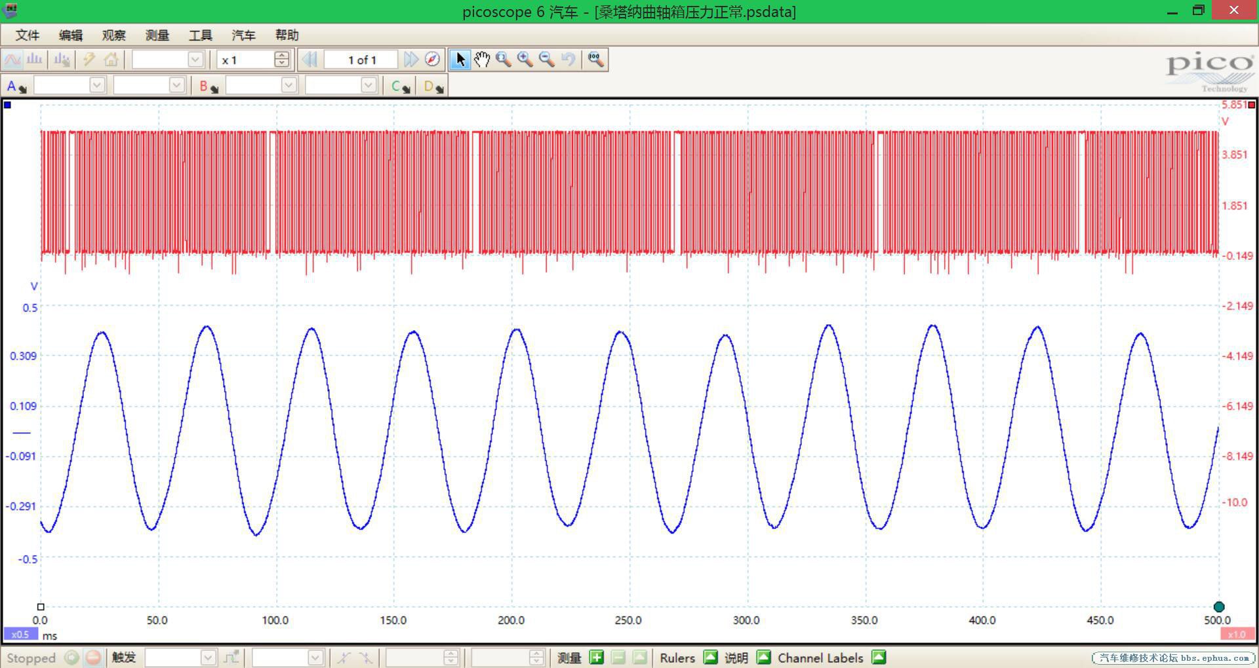Click the home setup icon

(111, 60)
